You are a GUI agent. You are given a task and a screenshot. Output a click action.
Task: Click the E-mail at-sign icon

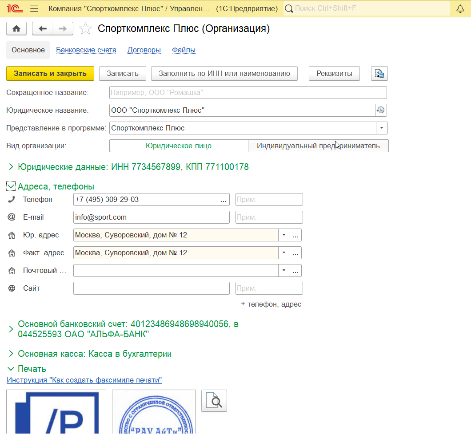(x=12, y=217)
